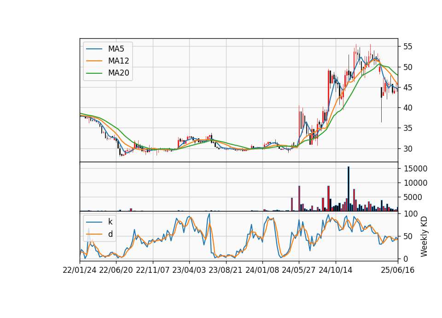Click the Weekly KD axis title

(x=424, y=237)
